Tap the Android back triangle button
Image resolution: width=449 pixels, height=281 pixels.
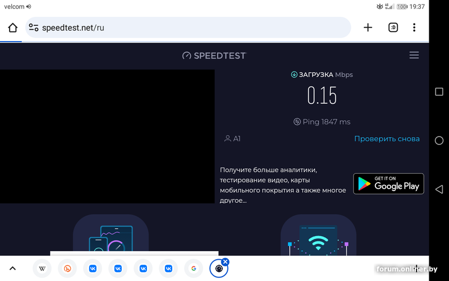[439, 189]
